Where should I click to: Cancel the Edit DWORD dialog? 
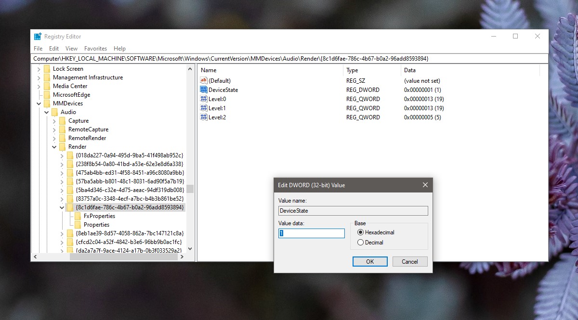pyautogui.click(x=410, y=262)
